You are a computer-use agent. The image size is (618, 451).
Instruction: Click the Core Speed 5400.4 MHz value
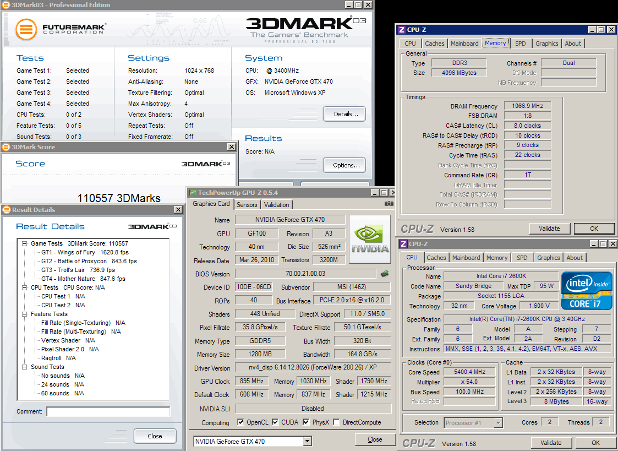(x=469, y=372)
